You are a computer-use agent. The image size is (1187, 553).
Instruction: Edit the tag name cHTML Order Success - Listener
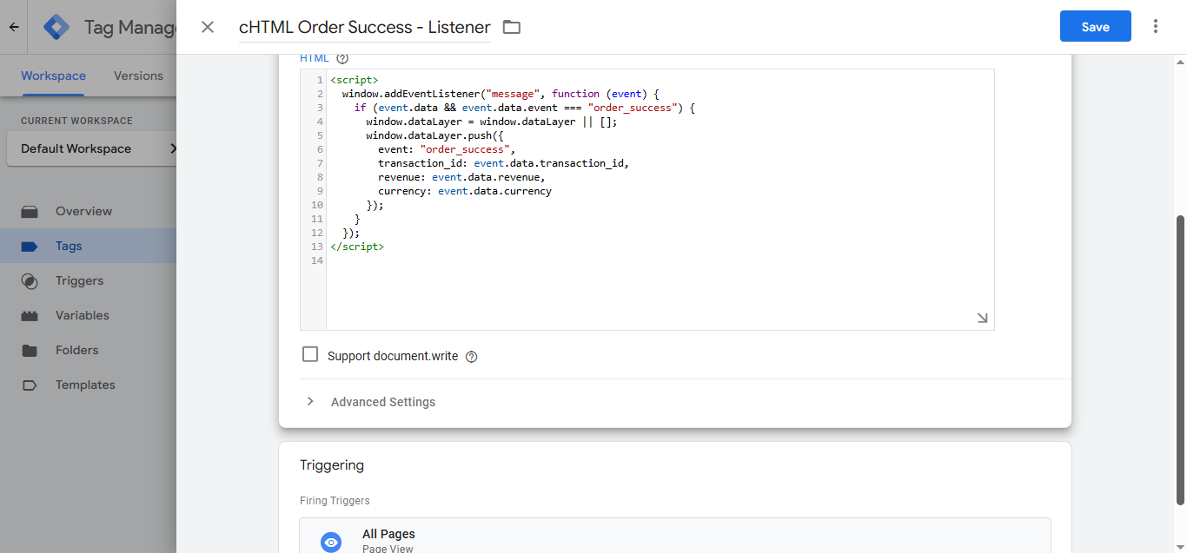(365, 27)
